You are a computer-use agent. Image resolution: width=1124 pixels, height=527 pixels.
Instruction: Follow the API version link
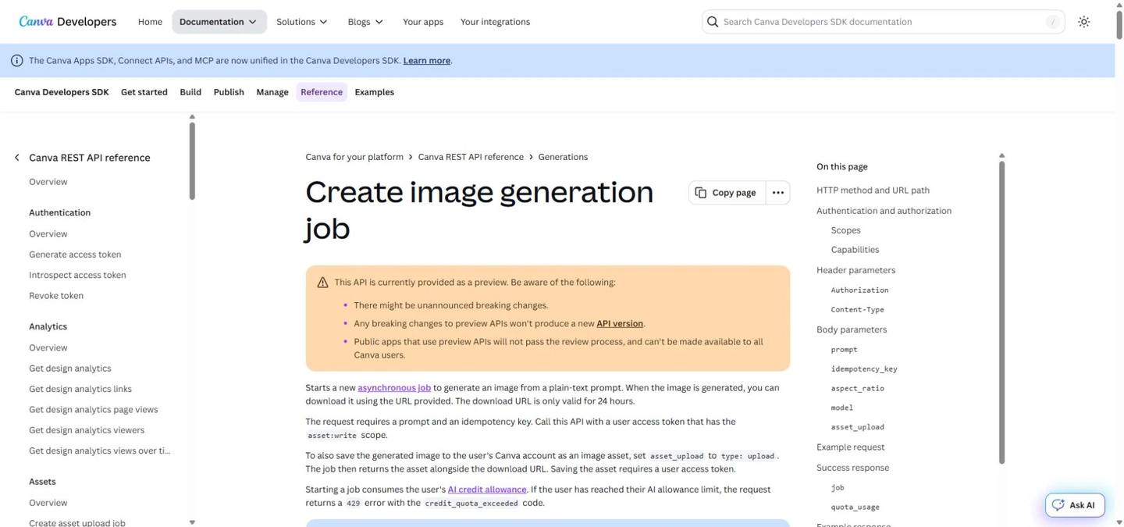[x=620, y=323]
